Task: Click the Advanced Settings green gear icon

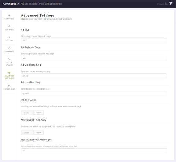Action: click(x=9, y=73)
